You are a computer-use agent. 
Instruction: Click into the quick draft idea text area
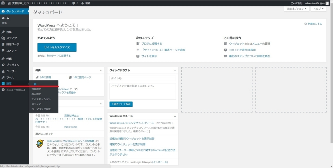tap(143, 91)
